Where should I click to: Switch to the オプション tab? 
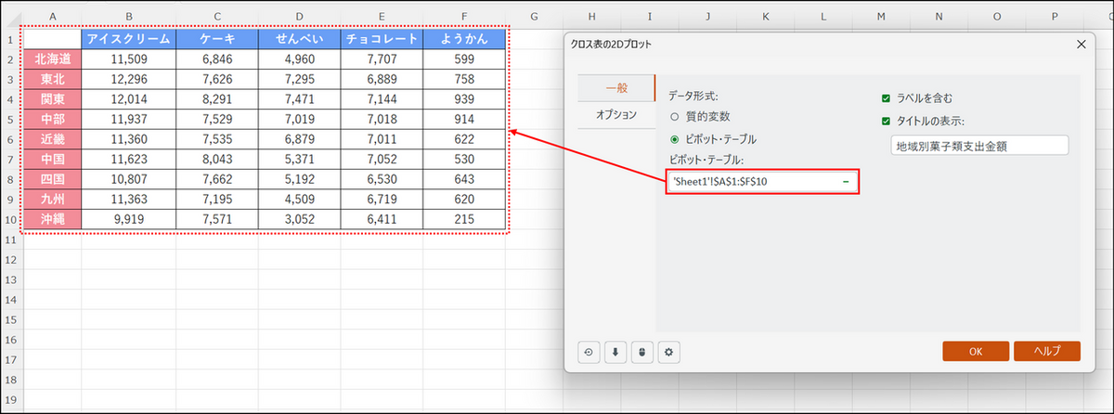click(x=615, y=114)
